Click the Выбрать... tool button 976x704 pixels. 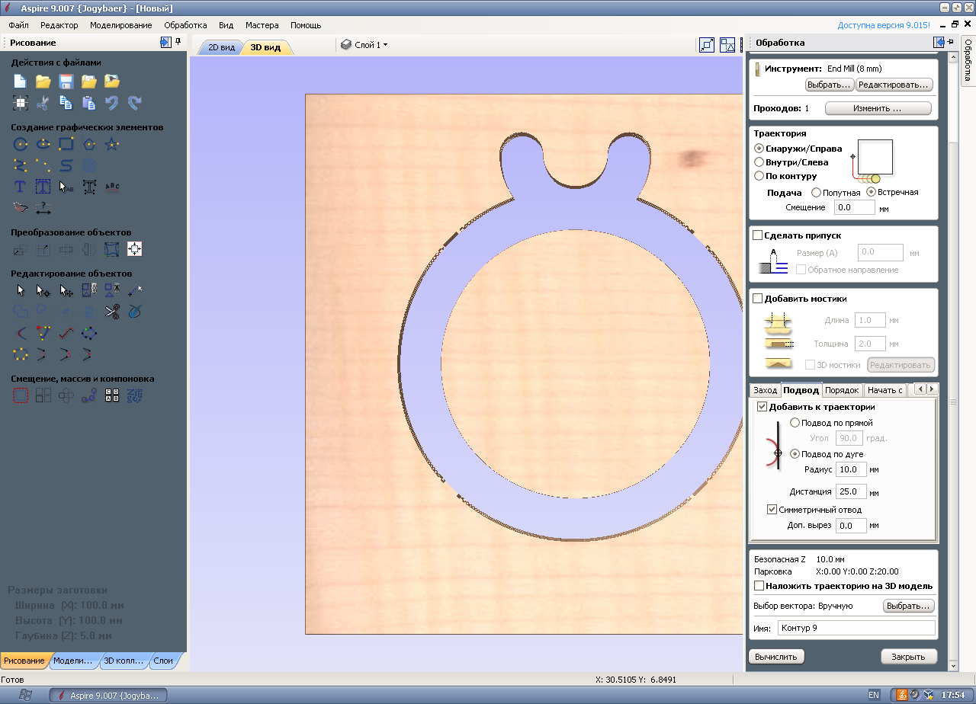pyautogui.click(x=830, y=85)
